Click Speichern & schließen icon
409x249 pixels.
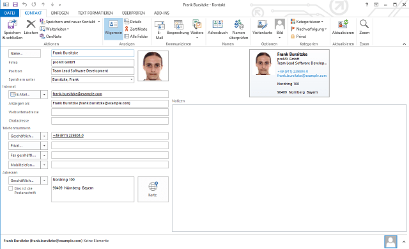(x=12, y=29)
